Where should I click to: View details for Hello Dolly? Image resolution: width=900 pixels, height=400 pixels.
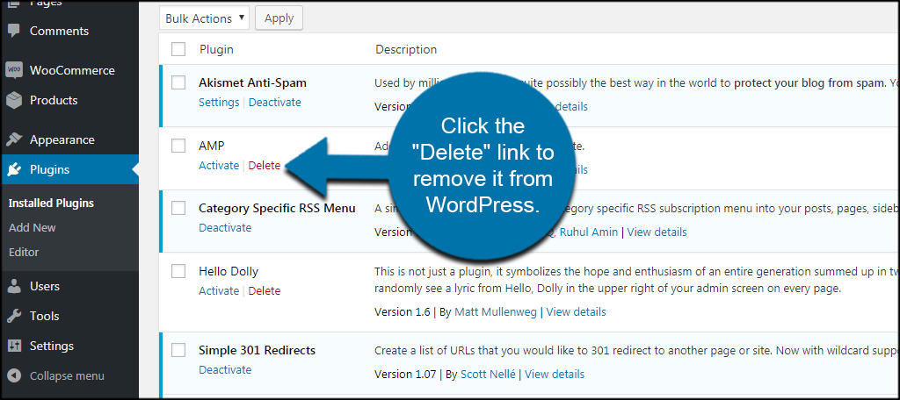pyautogui.click(x=576, y=312)
